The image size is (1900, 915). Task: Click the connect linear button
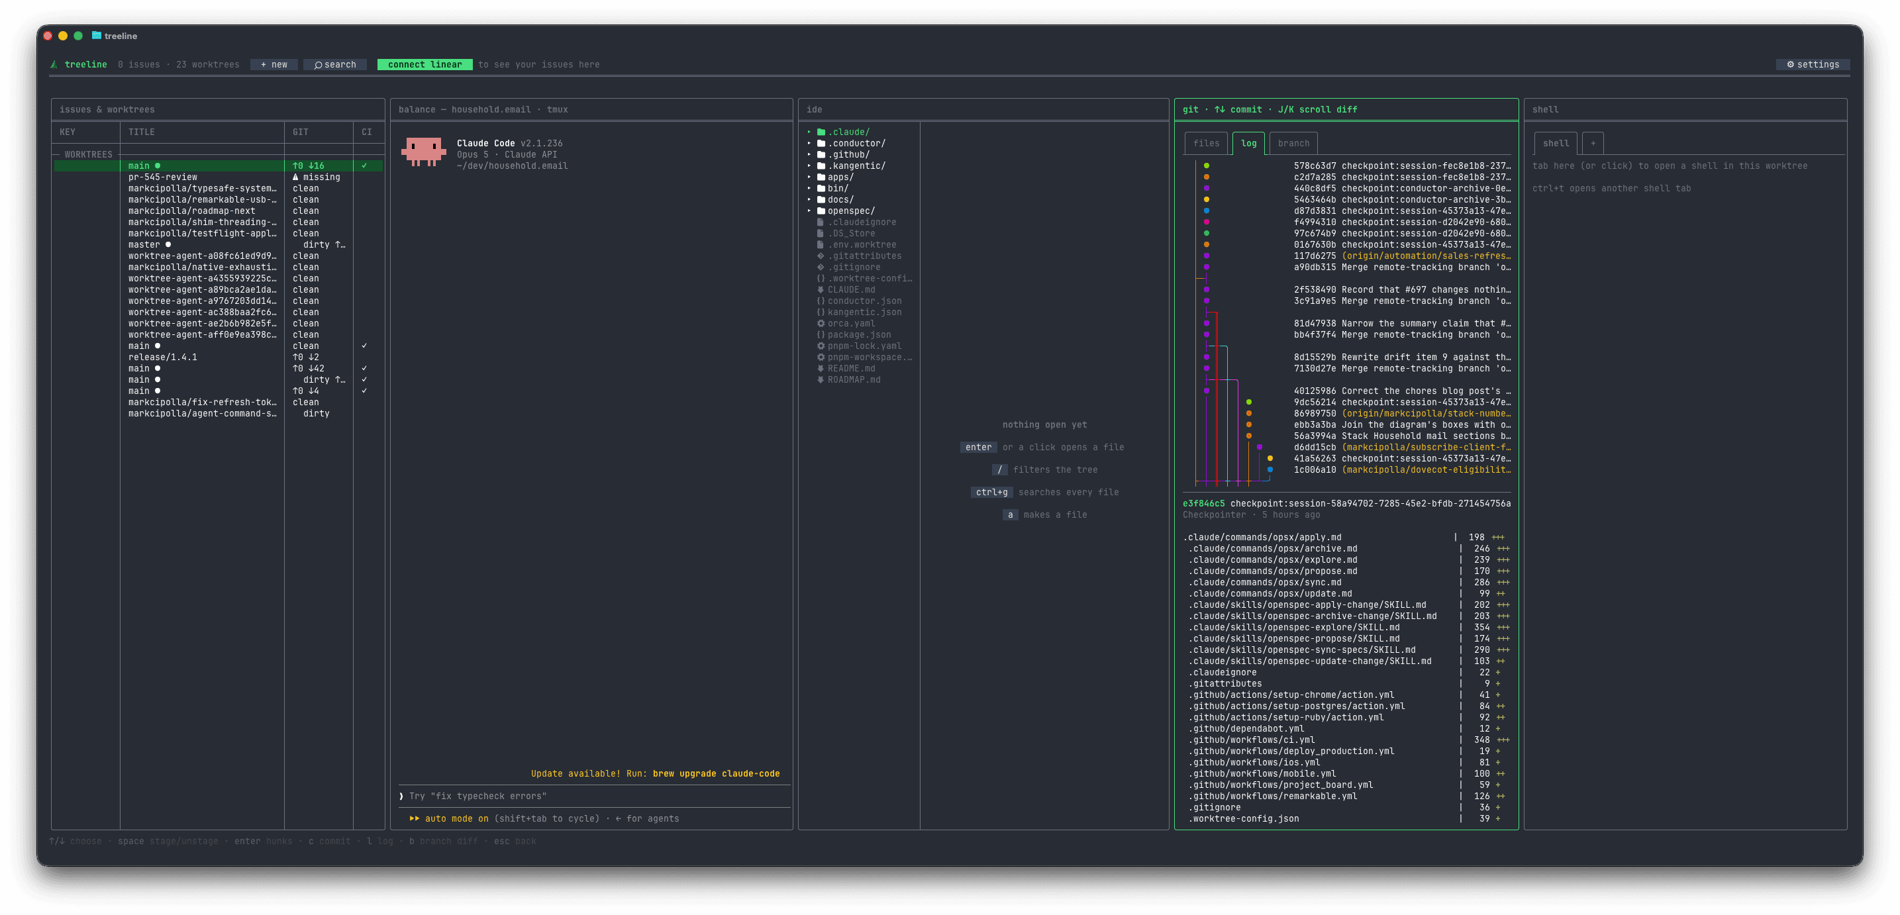click(x=425, y=65)
